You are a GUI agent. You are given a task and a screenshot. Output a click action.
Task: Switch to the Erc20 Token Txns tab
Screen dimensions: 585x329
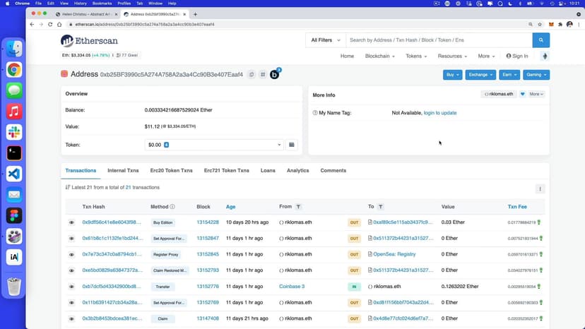(x=170, y=170)
